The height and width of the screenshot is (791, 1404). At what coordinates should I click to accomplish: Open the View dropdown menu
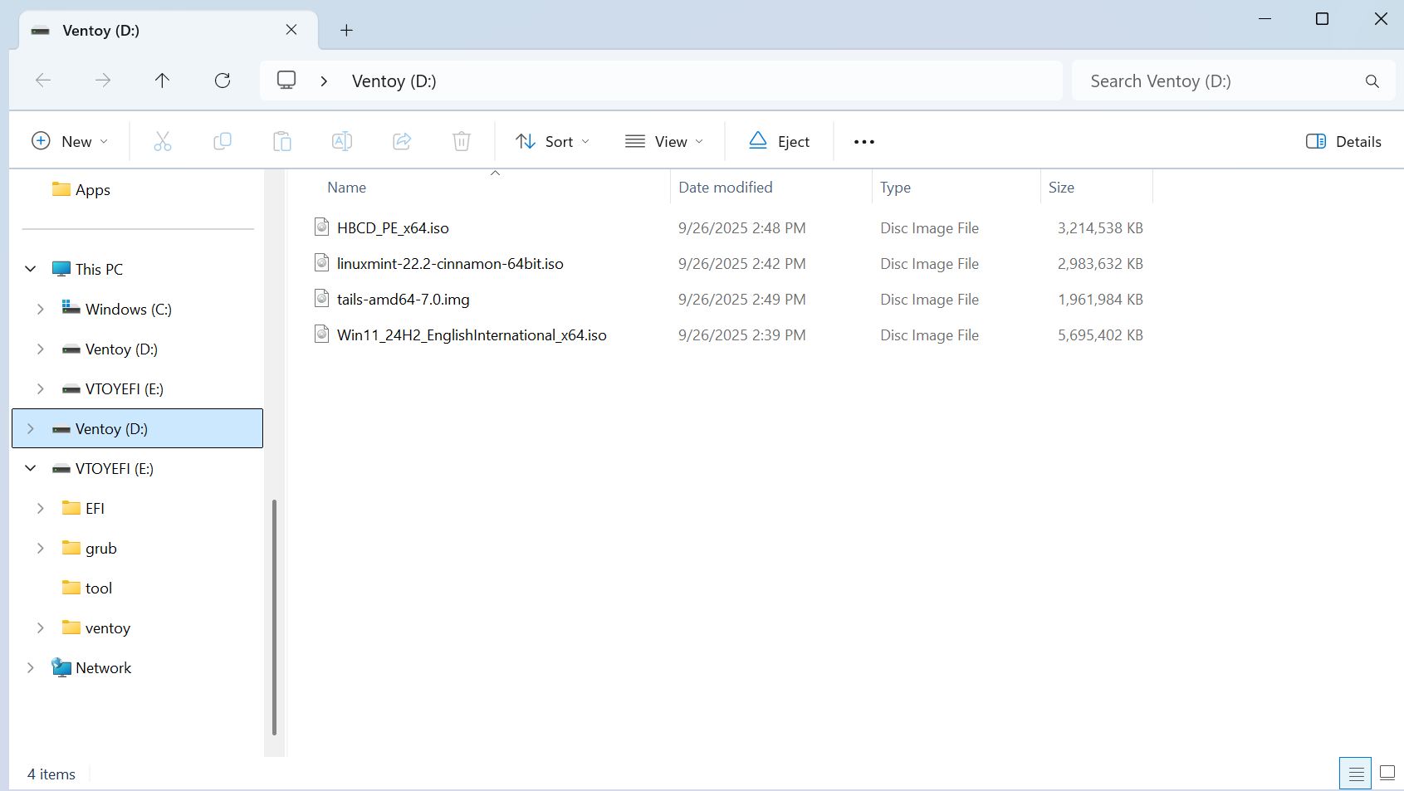[664, 141]
